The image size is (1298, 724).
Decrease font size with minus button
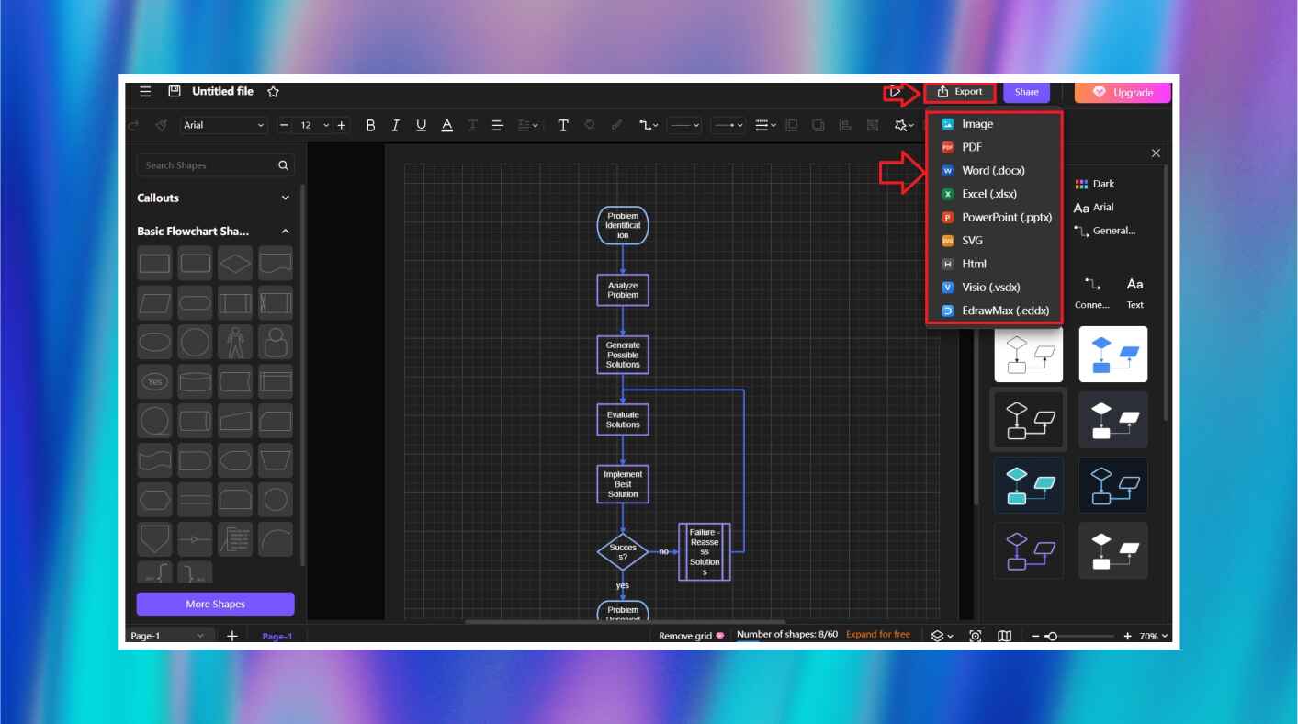pos(284,125)
